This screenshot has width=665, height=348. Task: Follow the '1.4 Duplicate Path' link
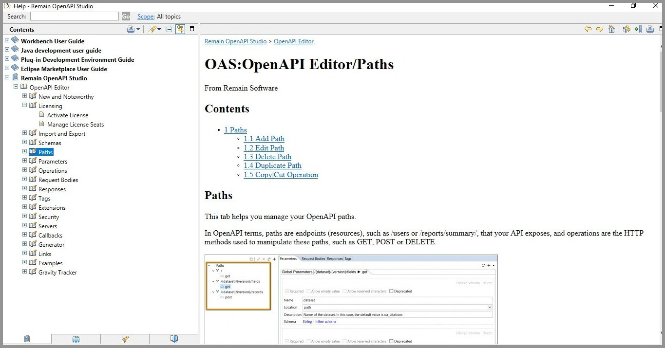point(272,165)
